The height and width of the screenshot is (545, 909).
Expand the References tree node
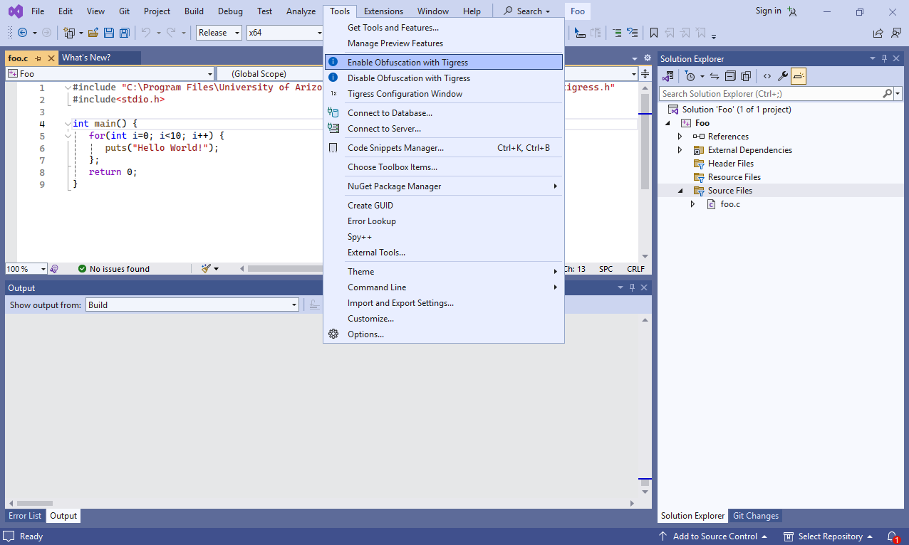[x=680, y=137]
